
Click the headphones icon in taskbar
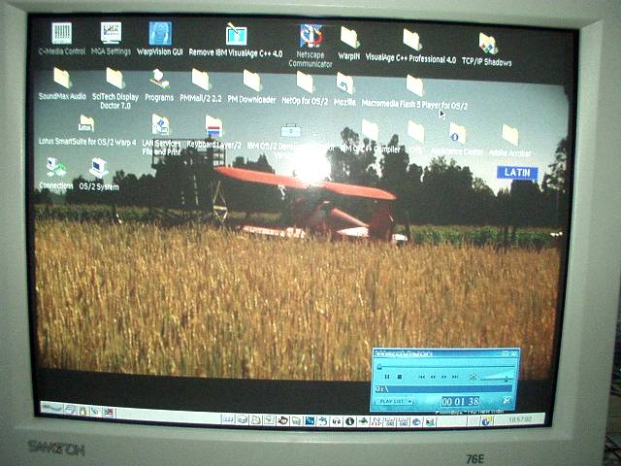337,421
